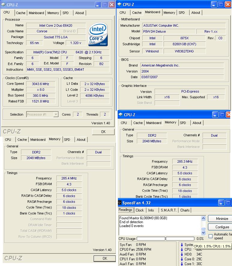This screenshot has height=266, width=232.
Task: Click 'Found Maxtor 6L080M0 (80.0GB)' log line
Action: tap(143, 218)
